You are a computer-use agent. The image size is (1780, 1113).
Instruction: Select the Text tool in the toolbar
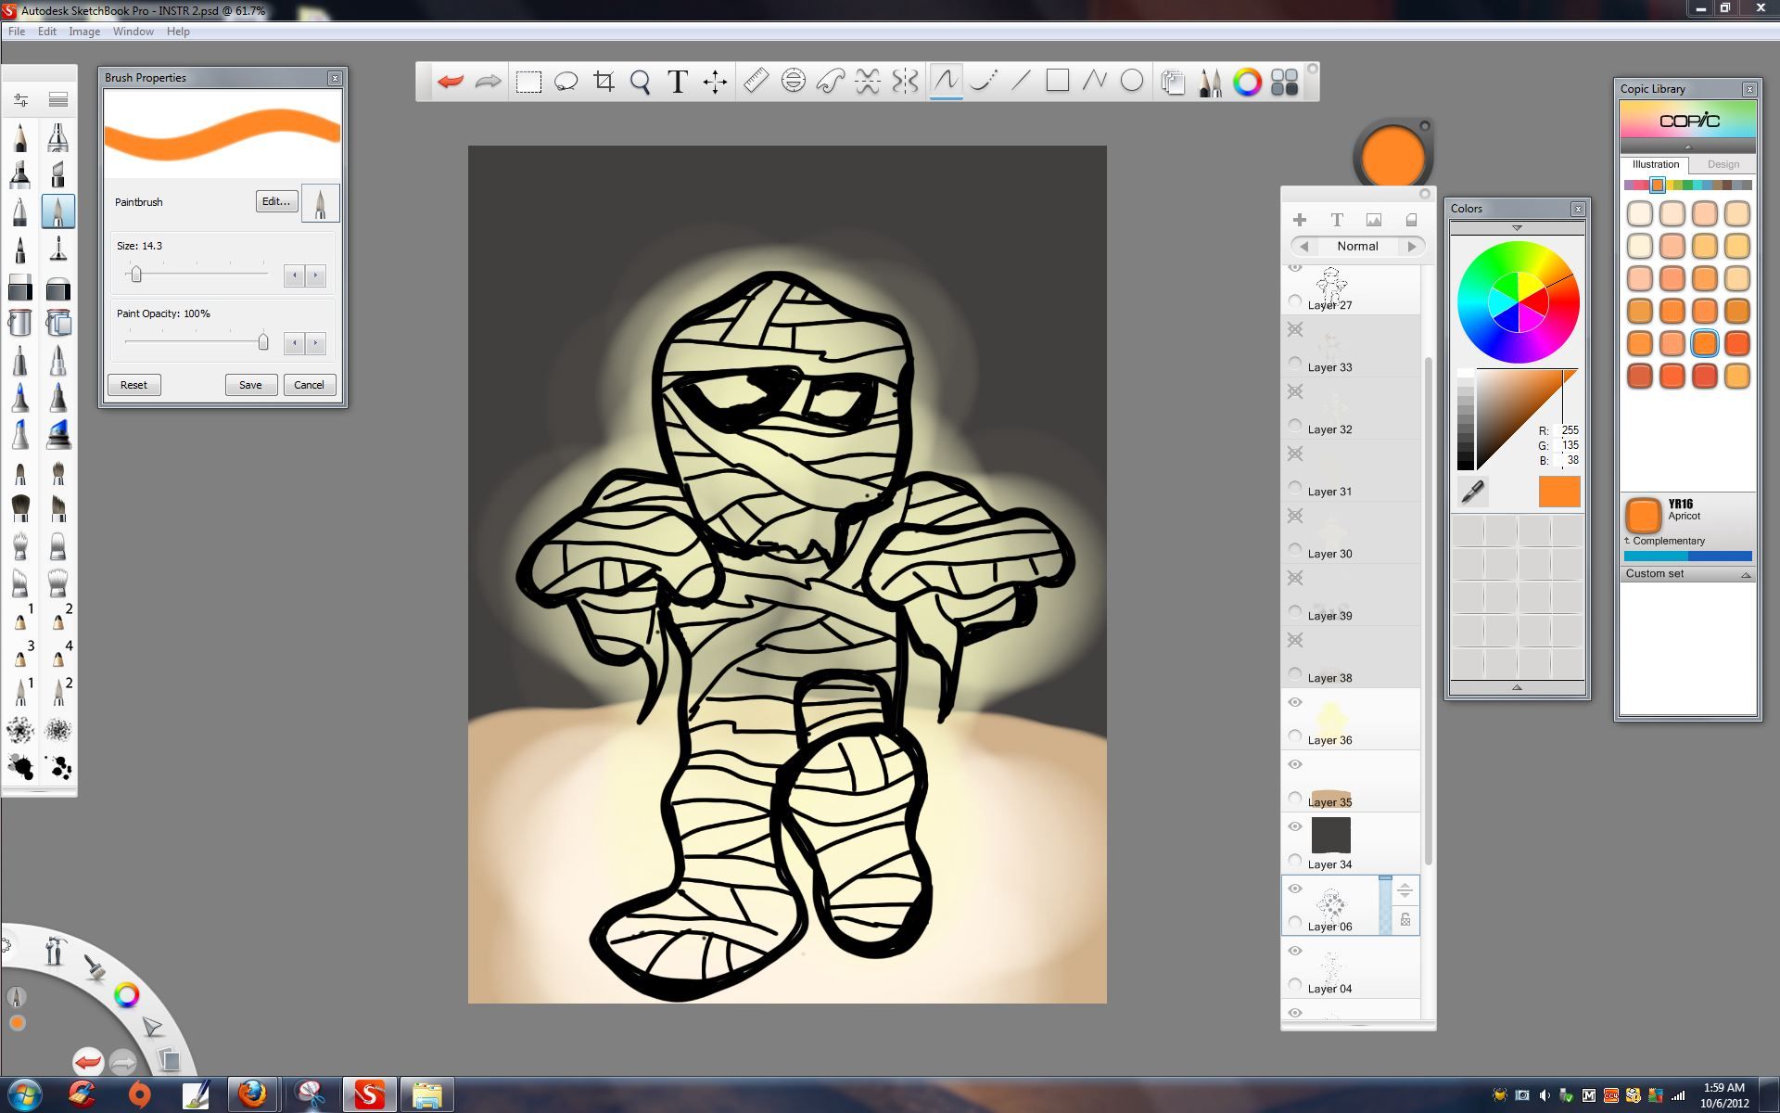[678, 82]
